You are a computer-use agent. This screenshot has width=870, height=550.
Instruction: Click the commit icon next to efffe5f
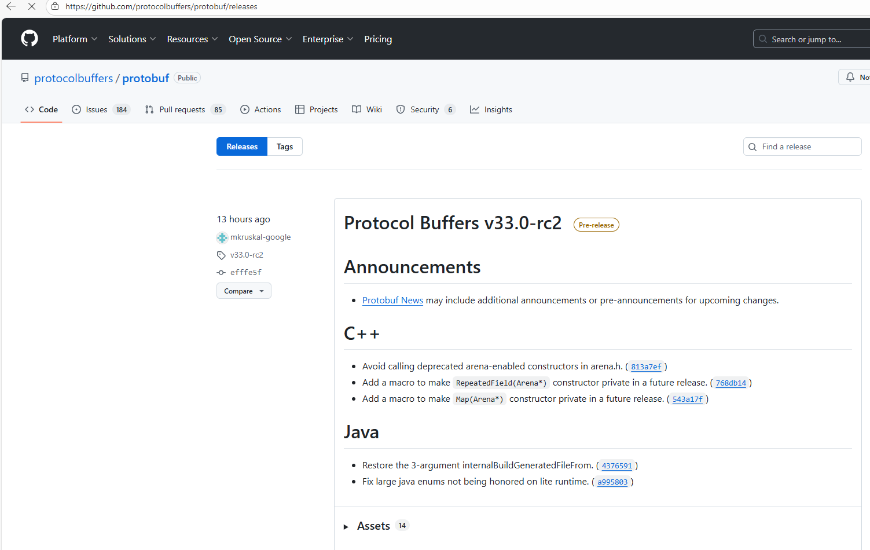pyautogui.click(x=221, y=273)
